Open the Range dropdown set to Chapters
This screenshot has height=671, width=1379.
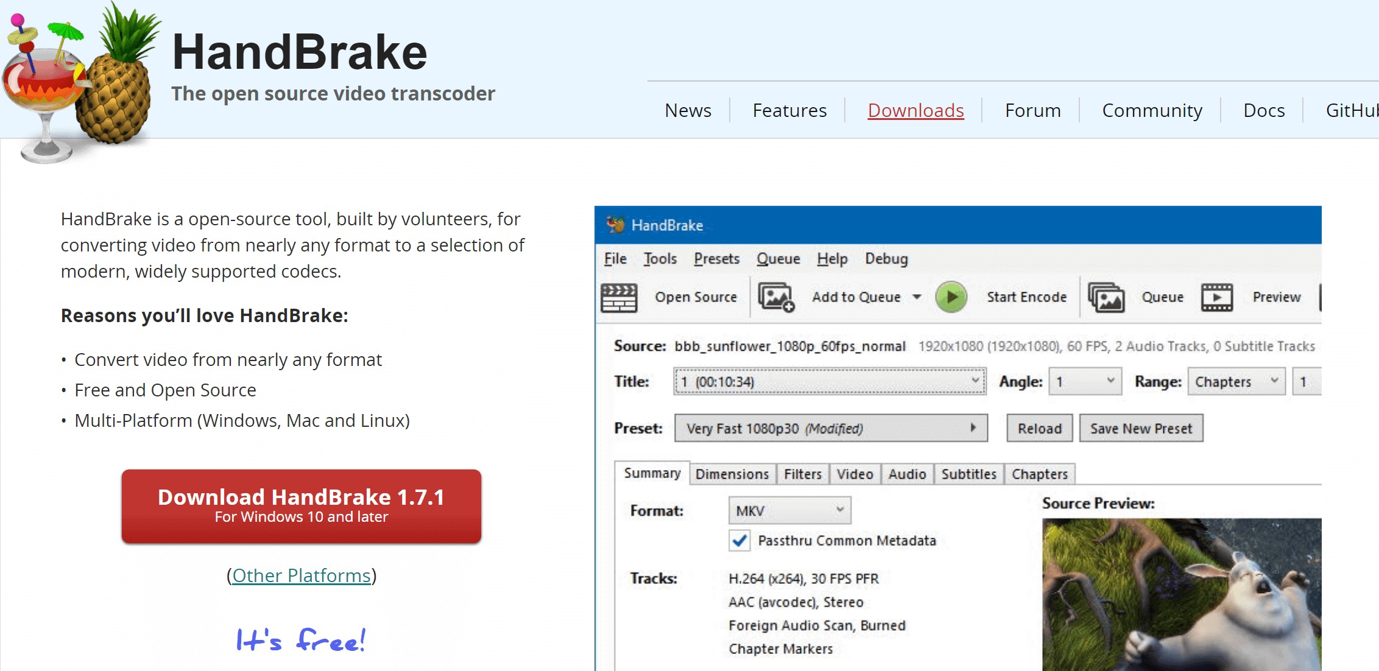tap(1236, 382)
